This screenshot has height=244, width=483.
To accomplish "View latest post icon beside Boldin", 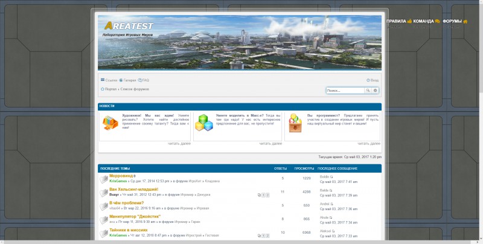I will (331, 177).
